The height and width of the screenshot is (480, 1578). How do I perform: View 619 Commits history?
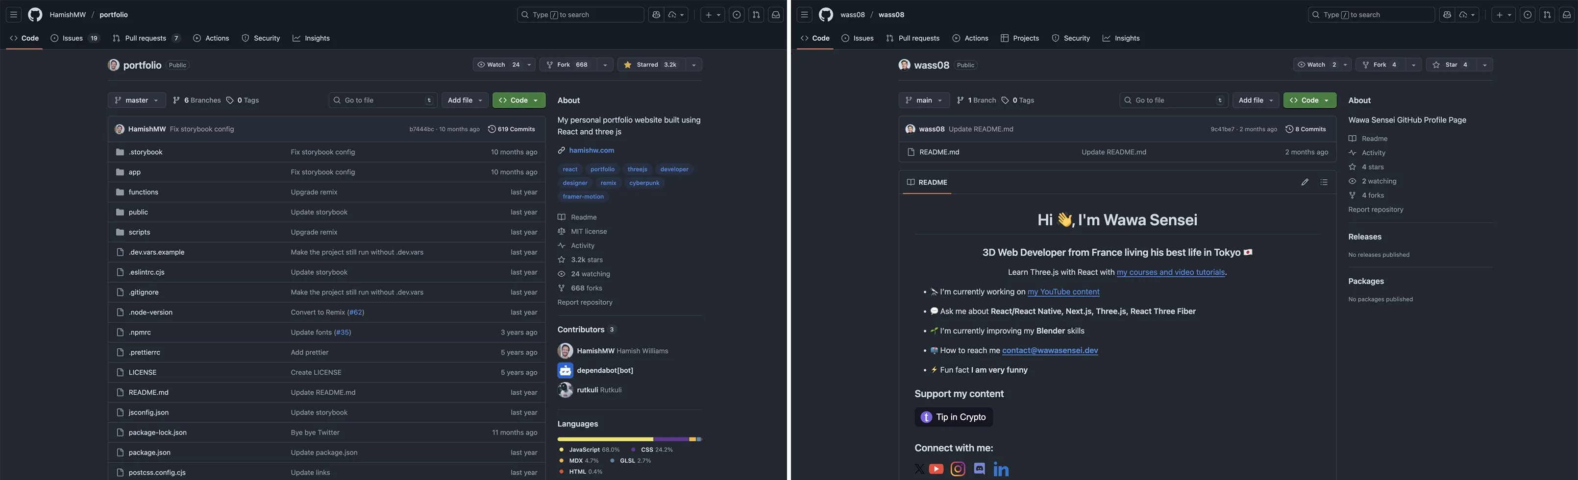click(512, 129)
